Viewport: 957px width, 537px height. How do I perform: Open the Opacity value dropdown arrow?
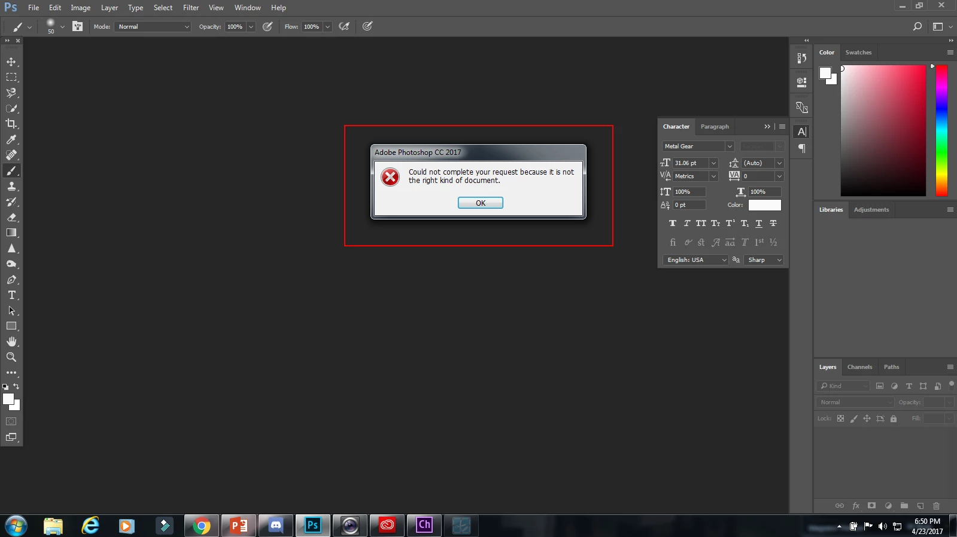(251, 26)
